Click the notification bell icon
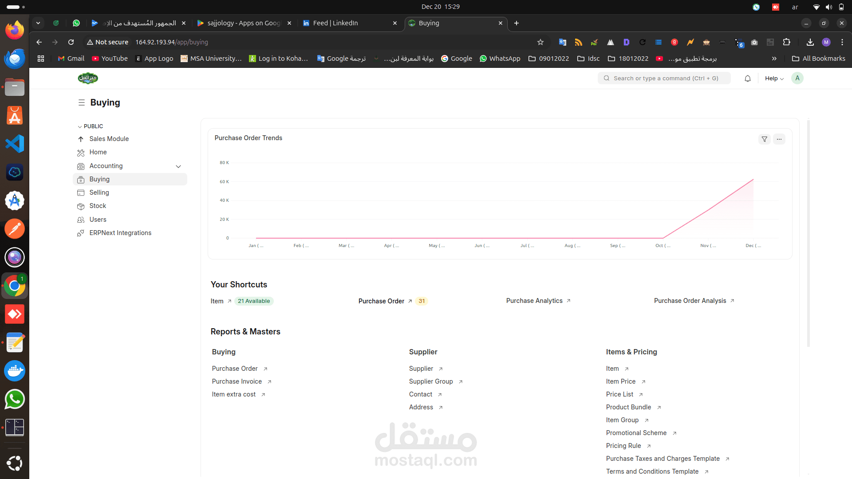The image size is (852, 479). pyautogui.click(x=748, y=79)
